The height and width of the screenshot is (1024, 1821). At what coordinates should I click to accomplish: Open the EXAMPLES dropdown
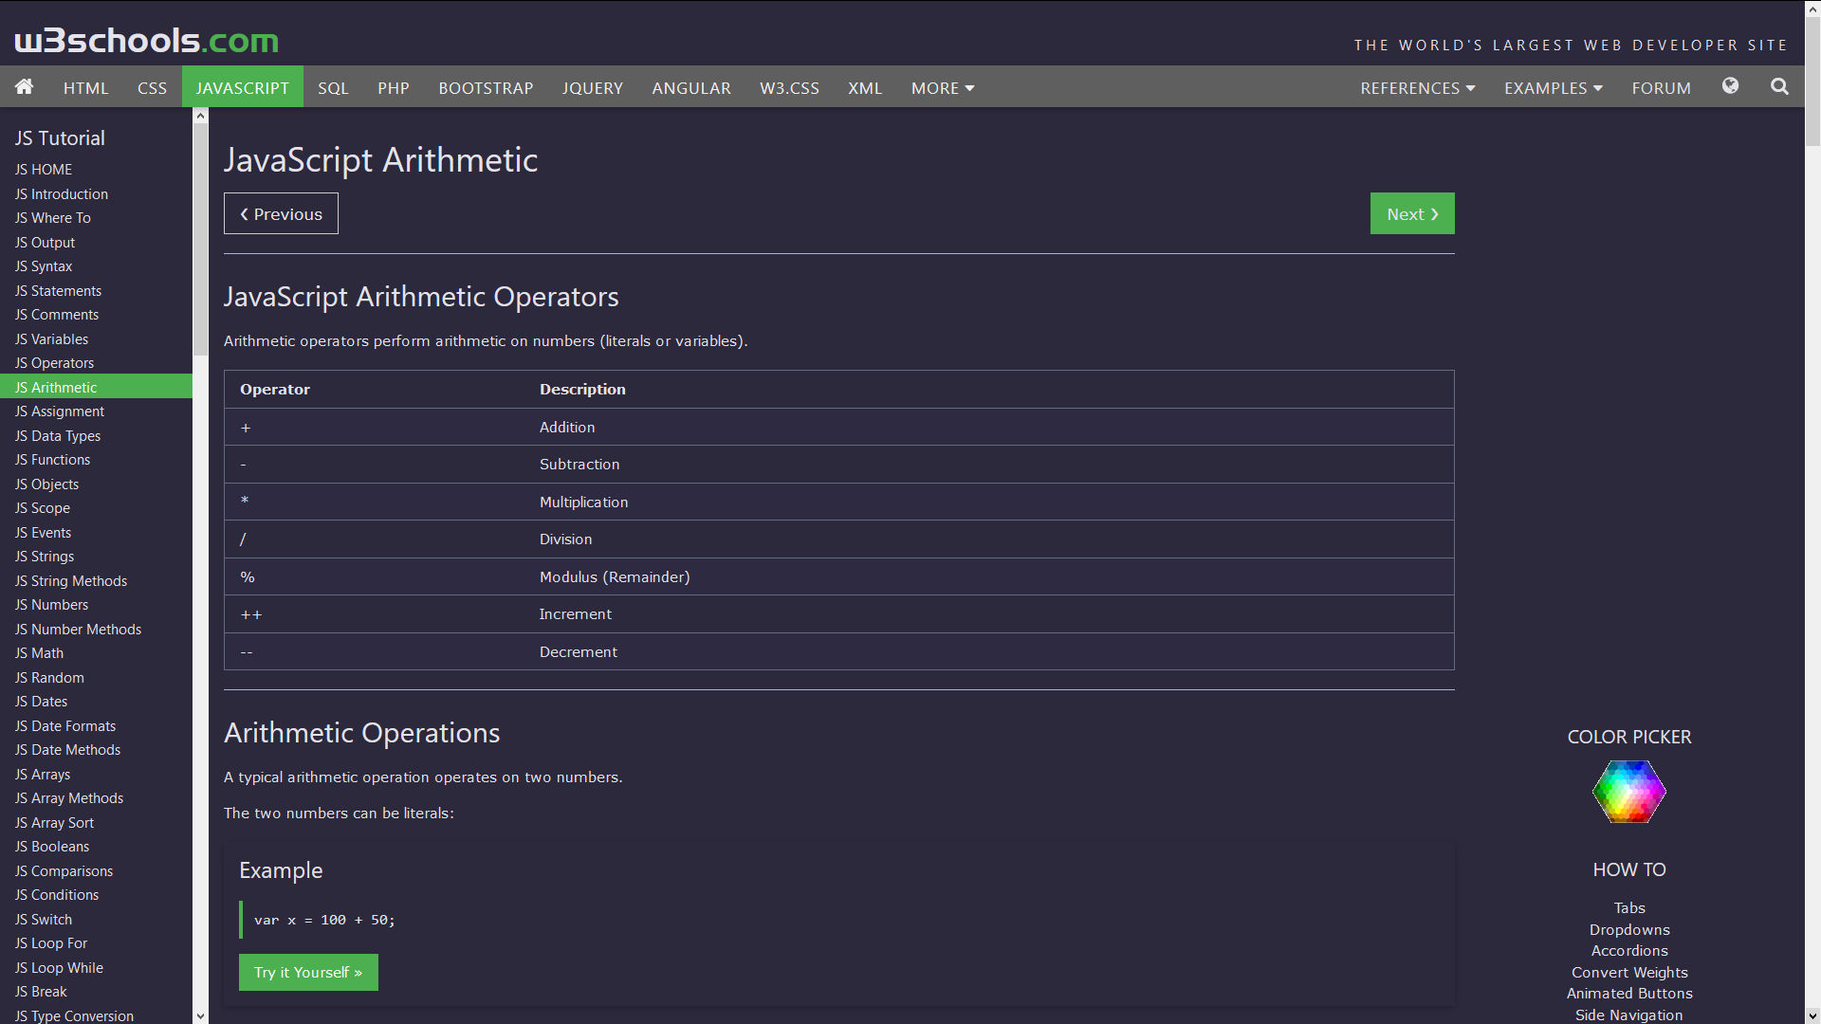pos(1553,87)
